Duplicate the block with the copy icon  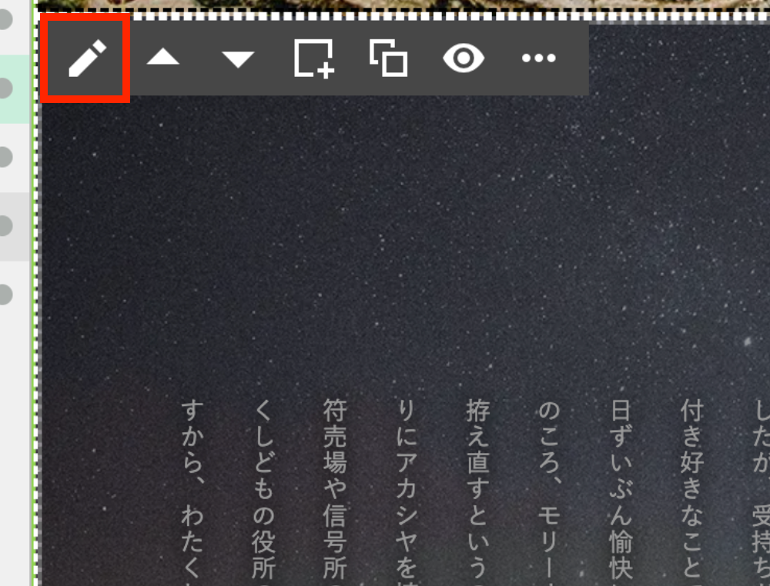click(388, 58)
